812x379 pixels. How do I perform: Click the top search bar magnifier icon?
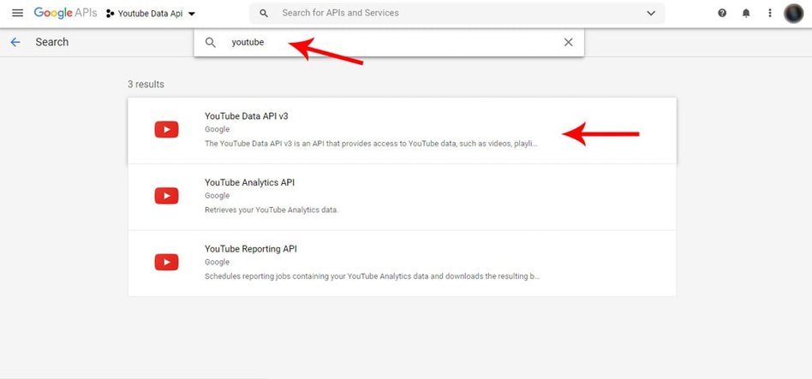(x=264, y=14)
